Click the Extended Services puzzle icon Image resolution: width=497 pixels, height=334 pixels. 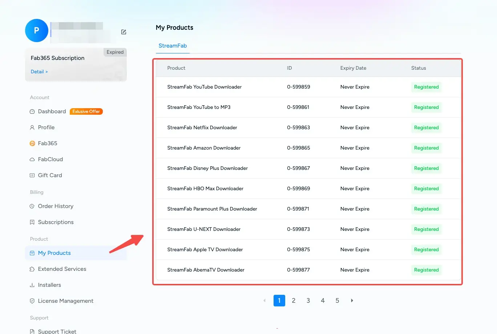[32, 269]
